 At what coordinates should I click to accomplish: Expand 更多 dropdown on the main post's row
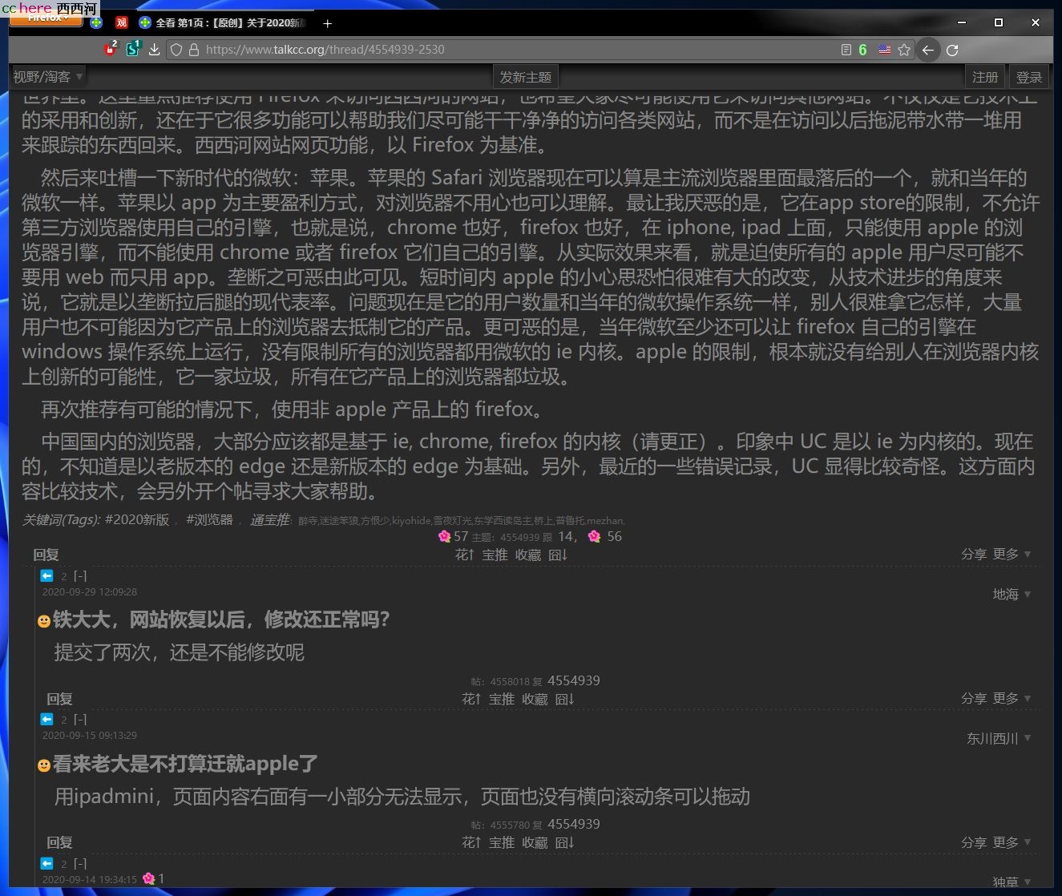1012,554
